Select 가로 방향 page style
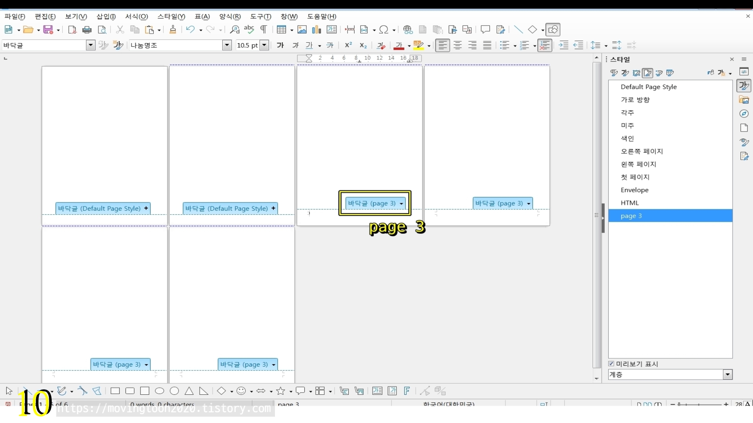 click(x=670, y=100)
